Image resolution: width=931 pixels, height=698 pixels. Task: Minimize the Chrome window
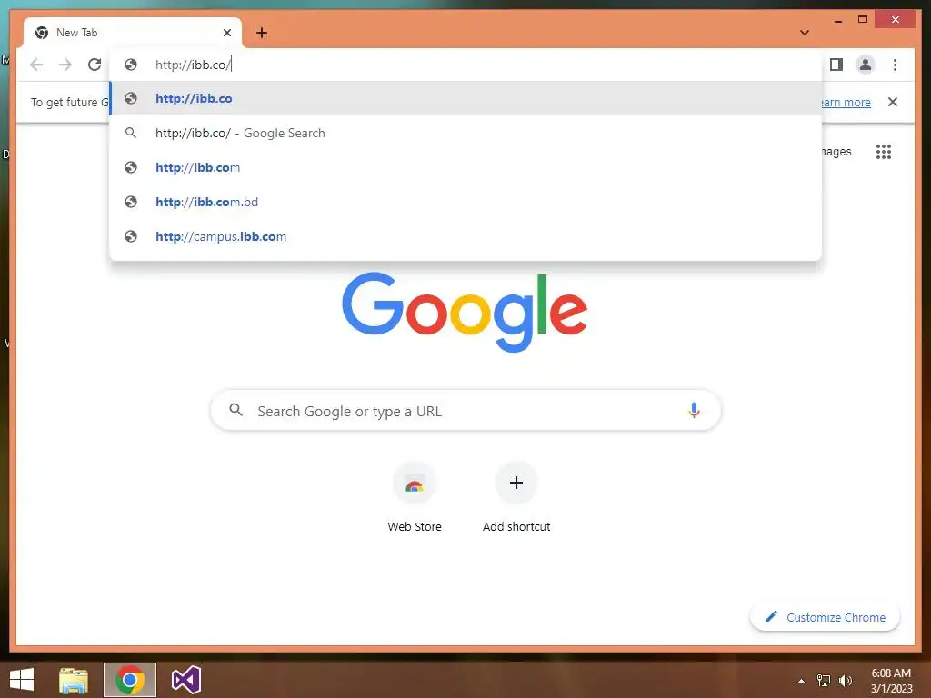click(838, 21)
